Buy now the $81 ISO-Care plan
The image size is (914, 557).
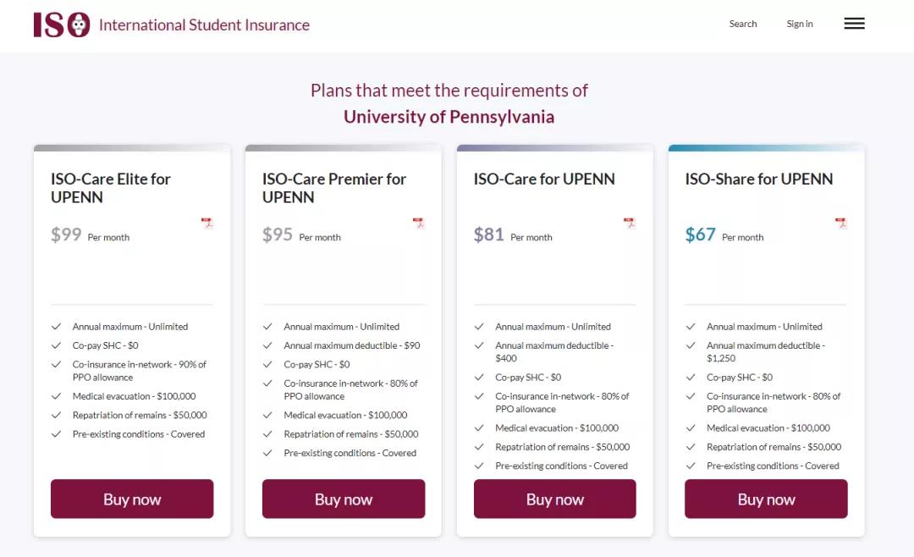[555, 499]
